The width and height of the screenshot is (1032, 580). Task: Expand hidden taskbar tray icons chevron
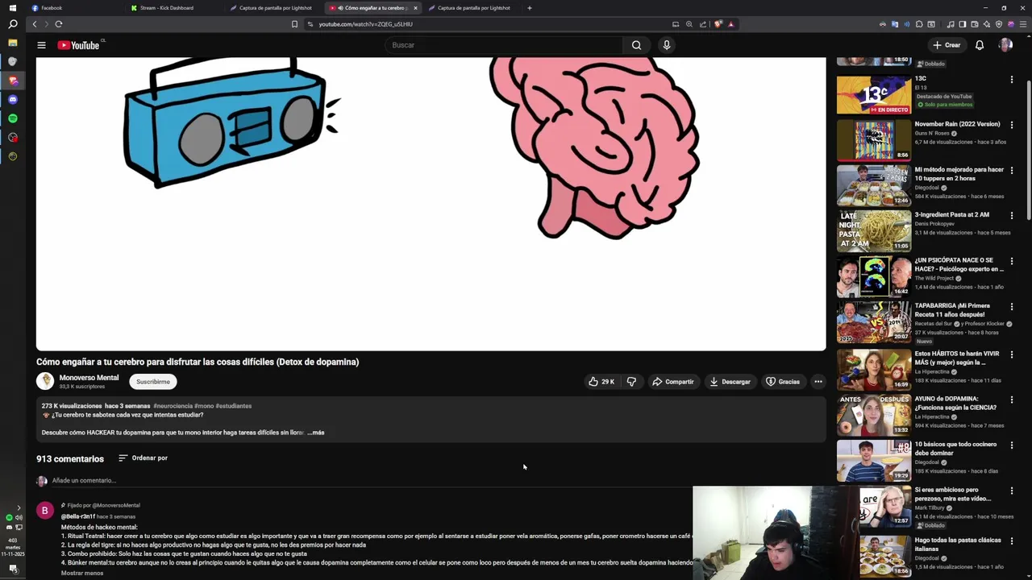point(19,507)
